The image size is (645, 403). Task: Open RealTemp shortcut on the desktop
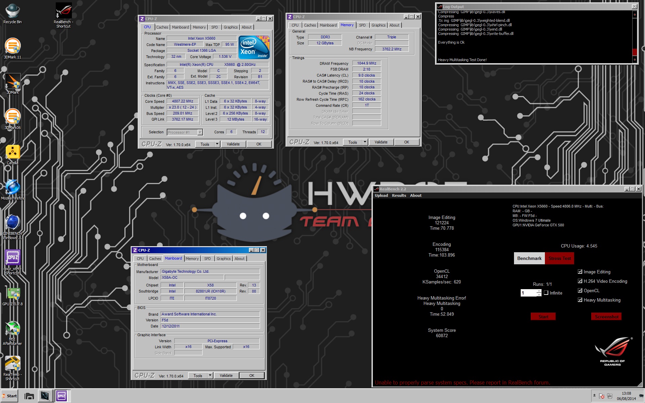click(12, 368)
